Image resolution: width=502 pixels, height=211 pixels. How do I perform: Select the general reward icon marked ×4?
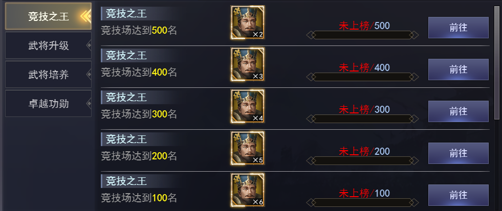248,106
